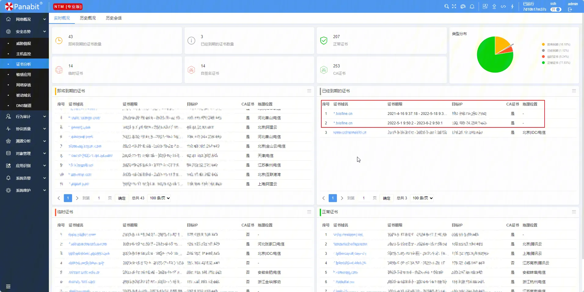Click the lightning bolt icon in header
This screenshot has height=292, width=584.
tap(512, 6)
